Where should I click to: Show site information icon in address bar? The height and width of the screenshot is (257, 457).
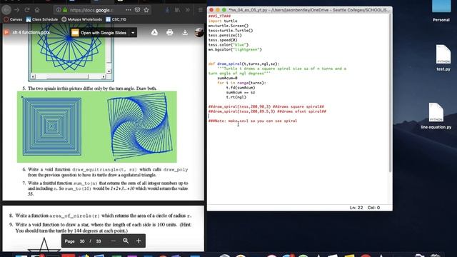pos(59,10)
